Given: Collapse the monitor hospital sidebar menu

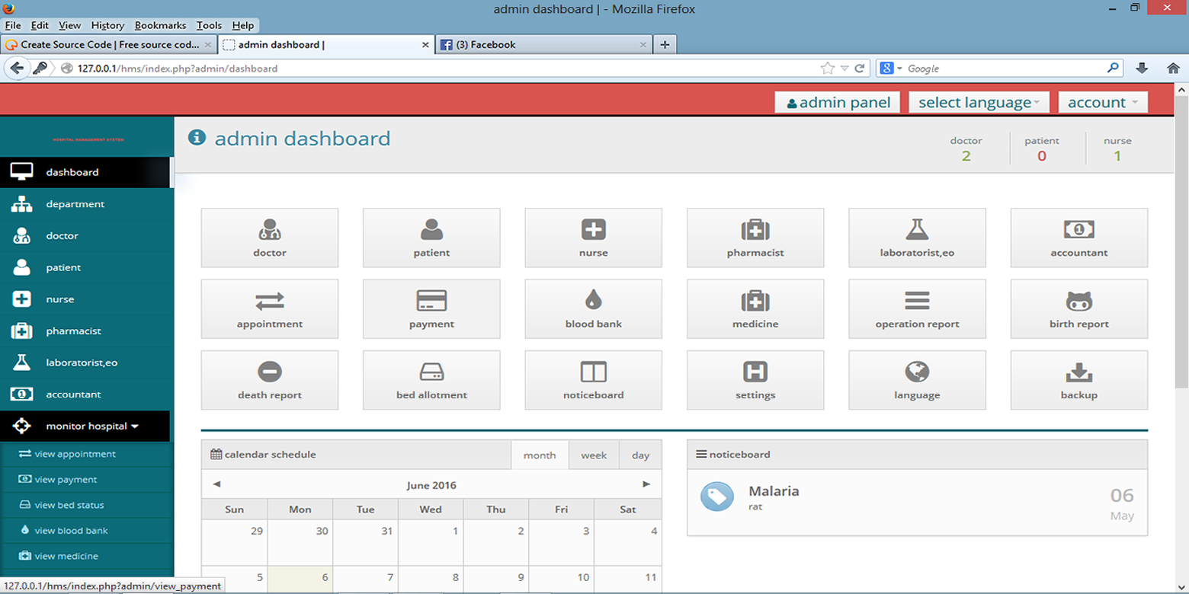Looking at the screenshot, I should pyautogui.click(x=91, y=426).
